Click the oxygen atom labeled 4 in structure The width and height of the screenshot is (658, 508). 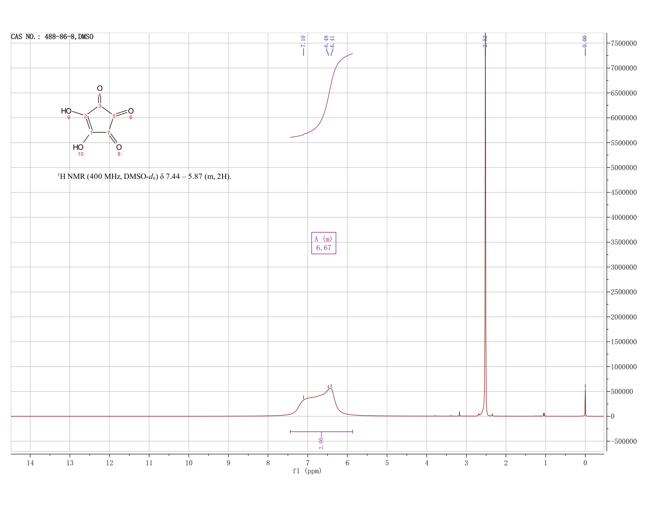100,88
